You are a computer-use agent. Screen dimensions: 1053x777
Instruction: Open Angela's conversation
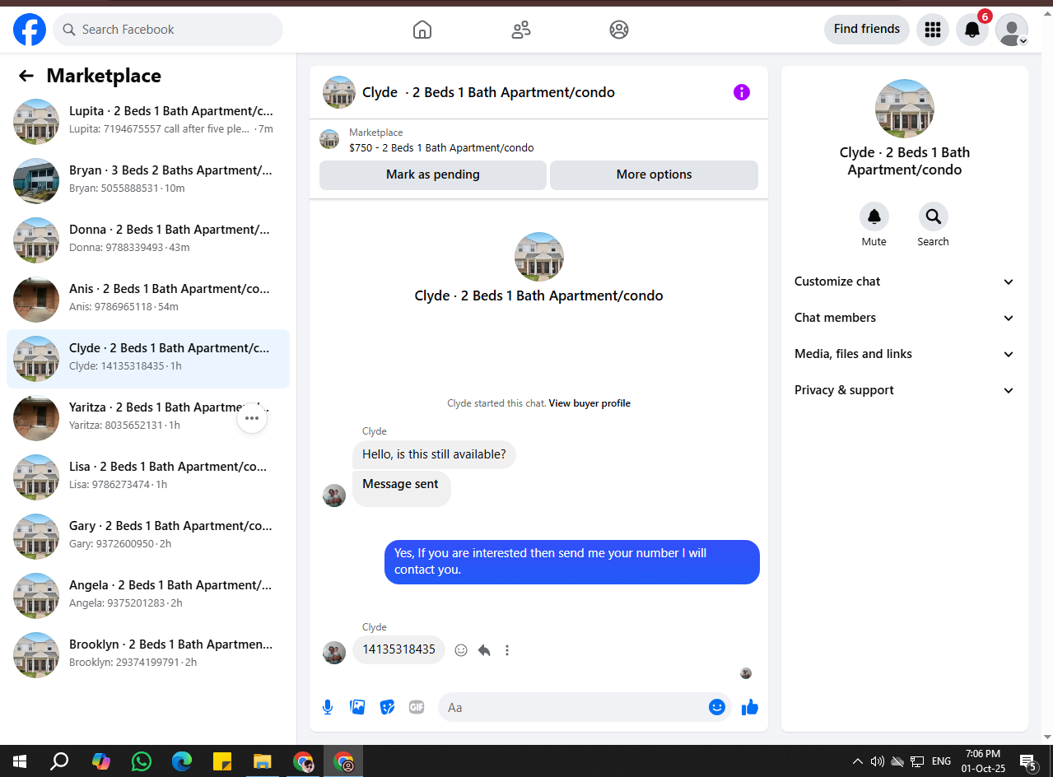coord(148,595)
